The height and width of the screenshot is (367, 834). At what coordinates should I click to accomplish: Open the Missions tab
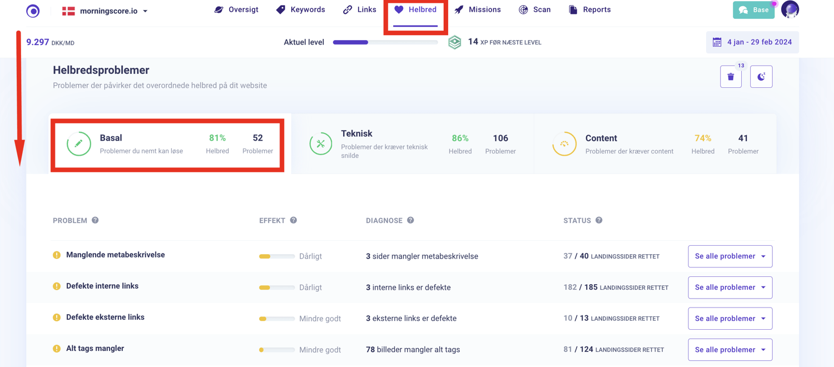click(x=478, y=10)
